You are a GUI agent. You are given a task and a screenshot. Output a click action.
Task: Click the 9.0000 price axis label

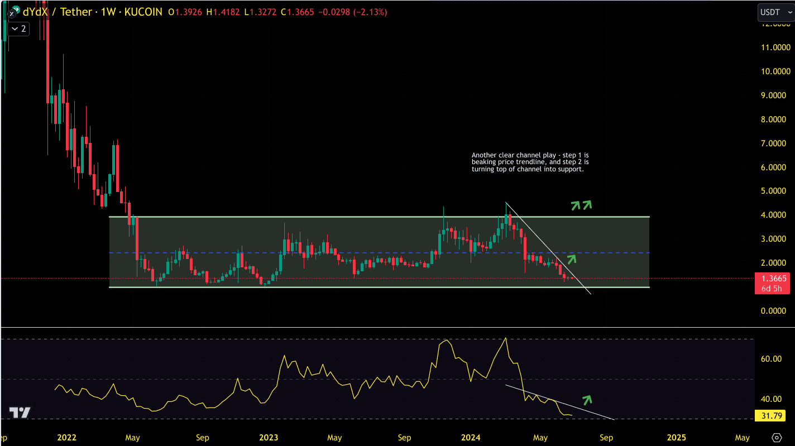point(773,95)
